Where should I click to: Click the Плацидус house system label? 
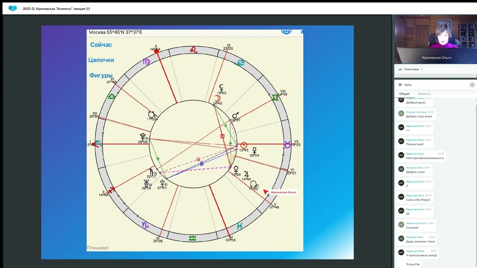click(98, 248)
